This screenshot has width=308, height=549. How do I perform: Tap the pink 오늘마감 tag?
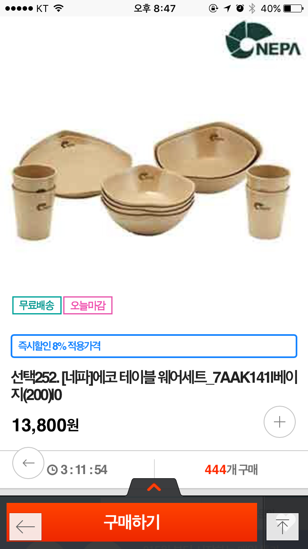pyautogui.click(x=88, y=305)
